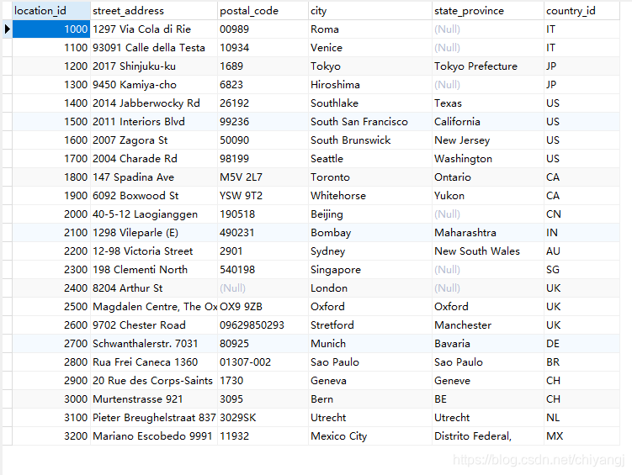
Task: Click the Washington state cell
Action: tap(488, 159)
